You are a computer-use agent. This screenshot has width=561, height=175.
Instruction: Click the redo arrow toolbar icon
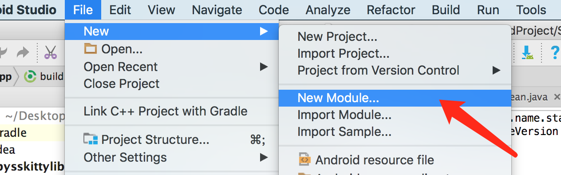(22, 53)
